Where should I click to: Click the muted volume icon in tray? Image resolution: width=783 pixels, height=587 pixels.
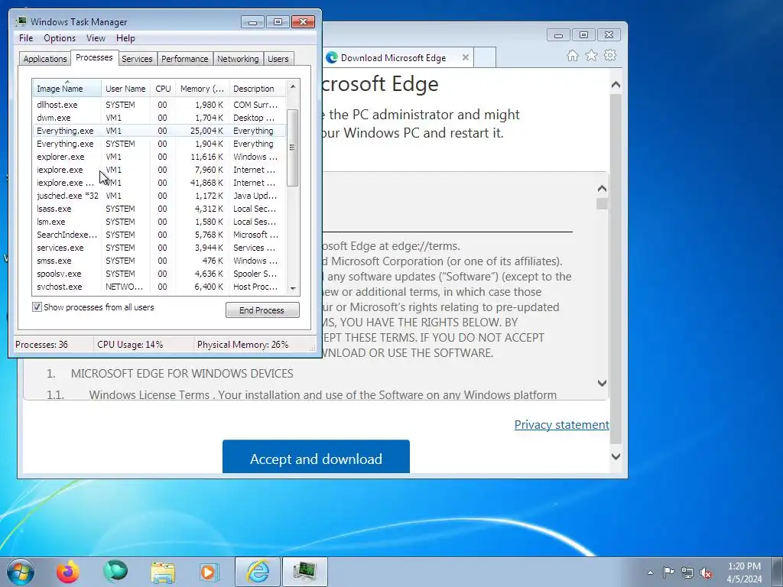click(x=706, y=572)
